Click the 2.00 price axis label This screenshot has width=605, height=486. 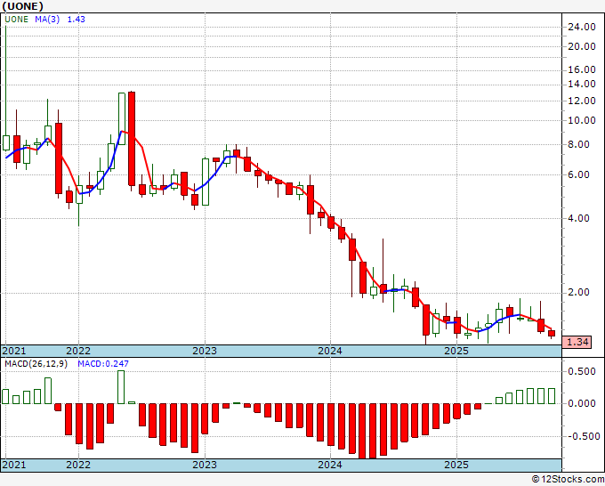pyautogui.click(x=580, y=292)
